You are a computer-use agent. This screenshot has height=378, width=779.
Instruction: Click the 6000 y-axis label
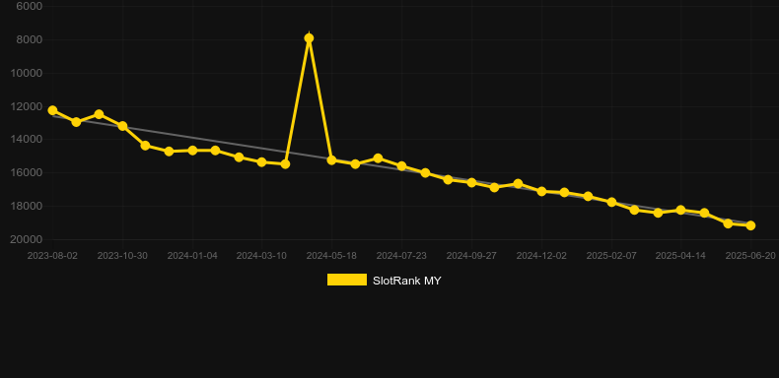click(x=29, y=7)
